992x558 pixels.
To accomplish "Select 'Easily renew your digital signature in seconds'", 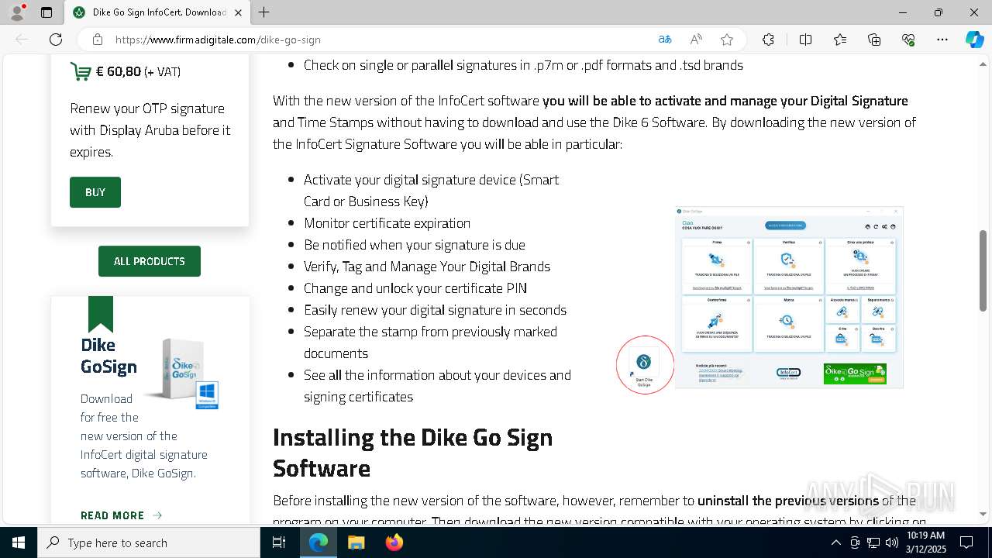I will point(435,310).
